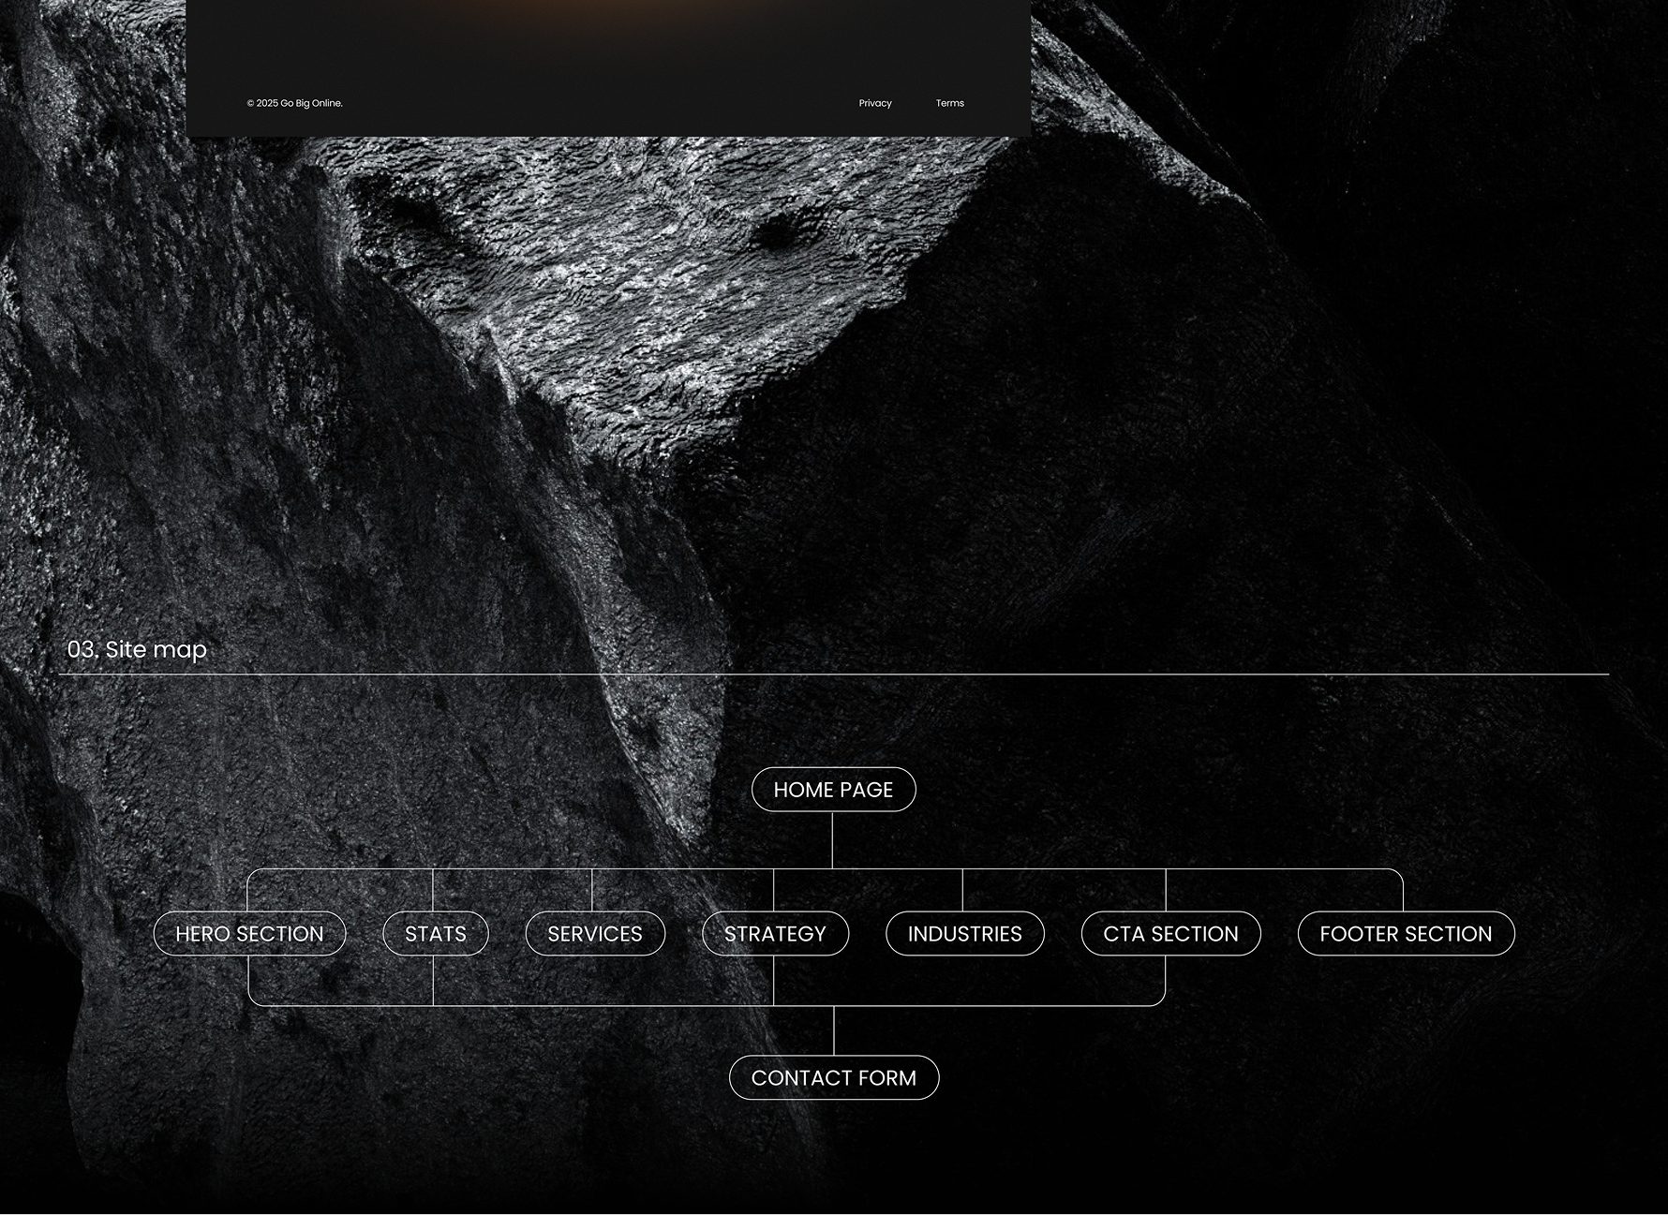Screen dimensions: 1668x1215
Task: Click the INDUSTRIES node
Action: click(x=964, y=933)
